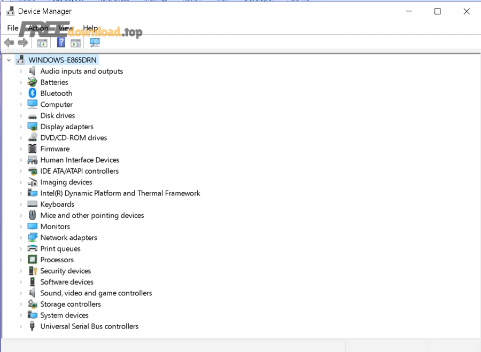
Task: Click the Universal Serial Bus controllers icon
Action: [32, 326]
